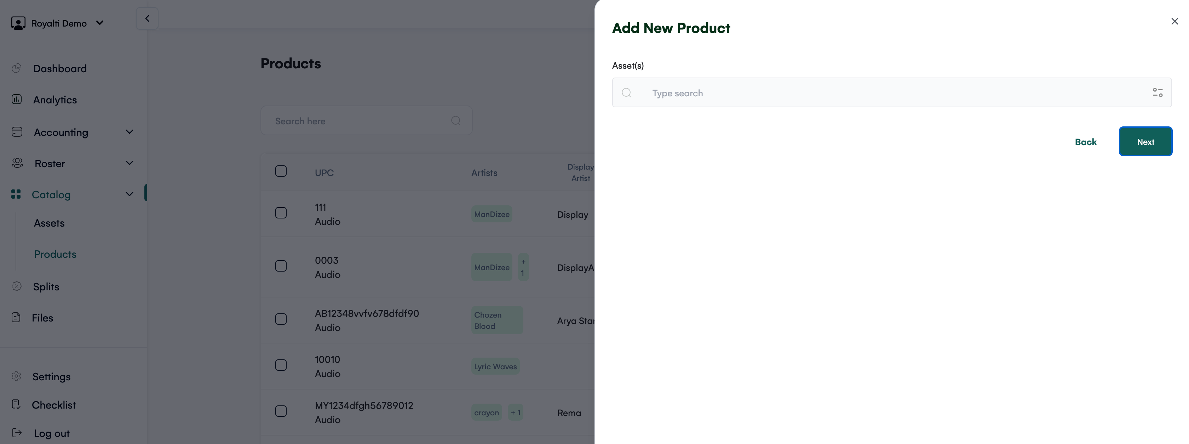Check the box for UPC 0003
The image size is (1189, 444).
[281, 266]
